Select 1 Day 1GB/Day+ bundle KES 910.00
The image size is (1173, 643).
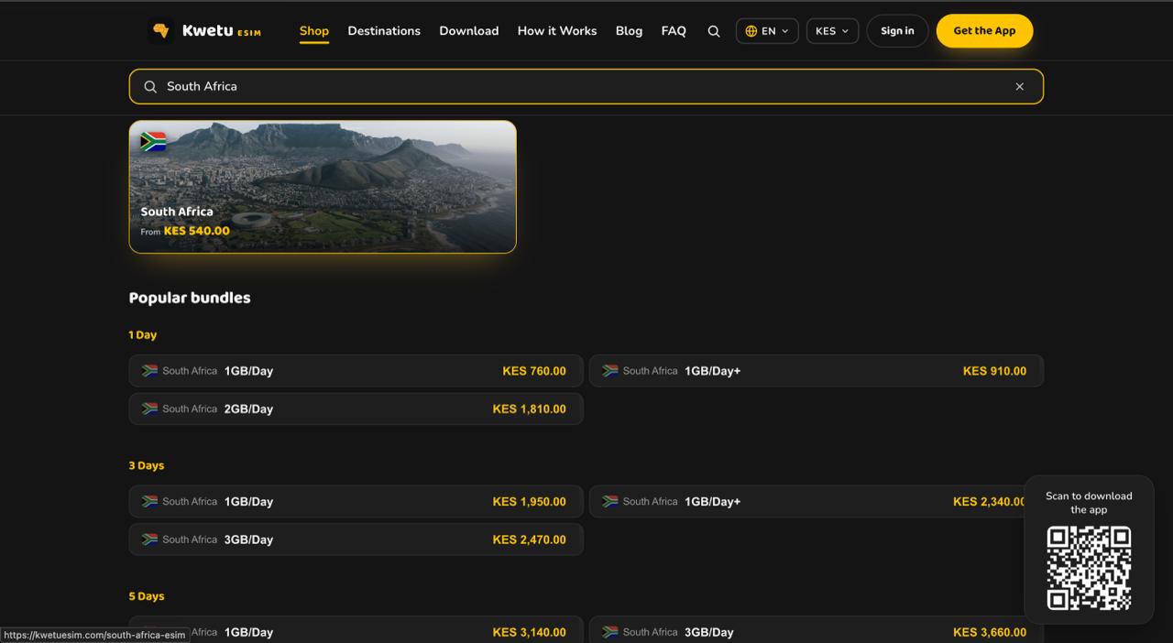coord(817,371)
